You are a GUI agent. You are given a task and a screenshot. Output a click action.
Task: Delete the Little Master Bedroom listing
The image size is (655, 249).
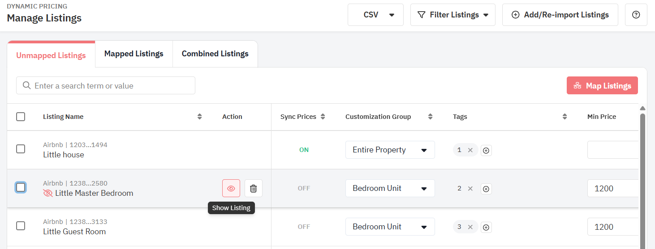click(x=253, y=188)
